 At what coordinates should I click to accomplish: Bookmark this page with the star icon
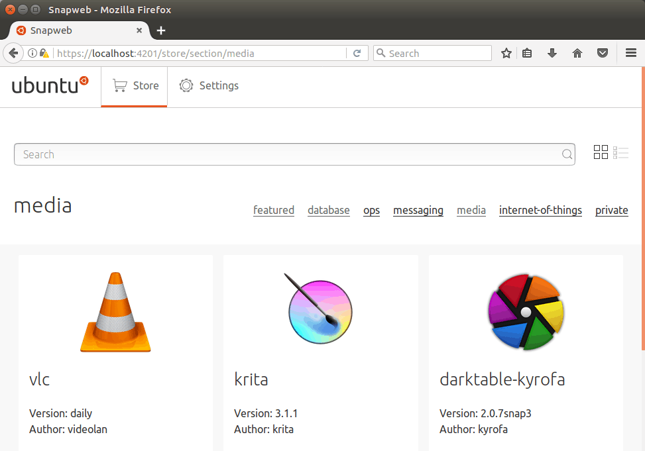coord(506,53)
